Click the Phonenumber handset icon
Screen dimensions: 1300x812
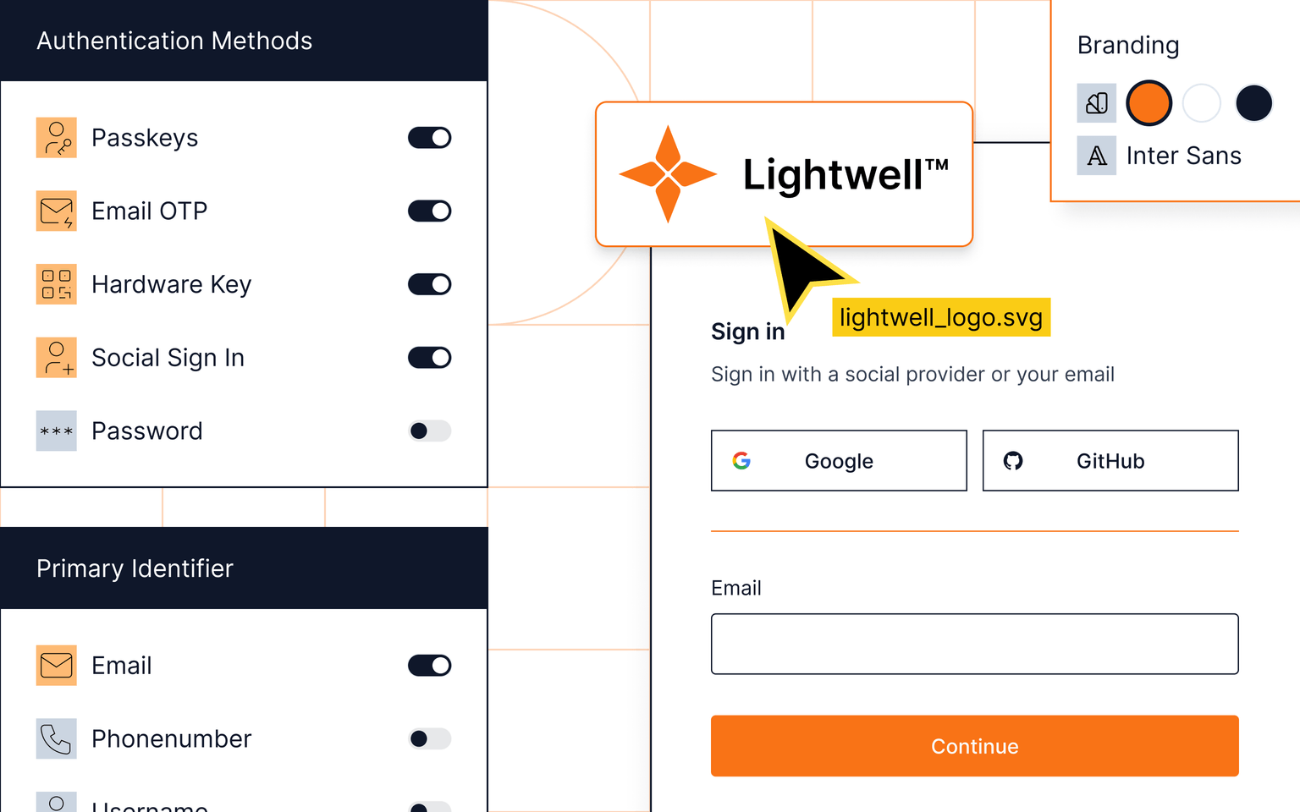click(x=56, y=738)
